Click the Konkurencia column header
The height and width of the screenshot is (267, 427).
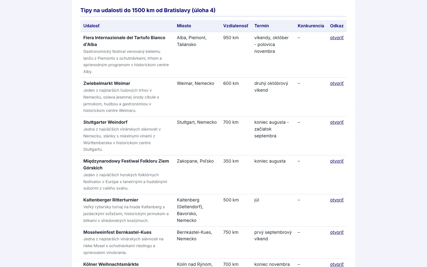pos(311,26)
